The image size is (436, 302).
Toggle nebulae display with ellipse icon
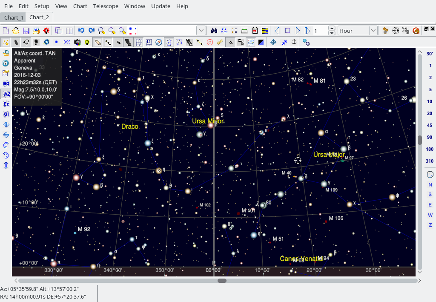coord(16,42)
